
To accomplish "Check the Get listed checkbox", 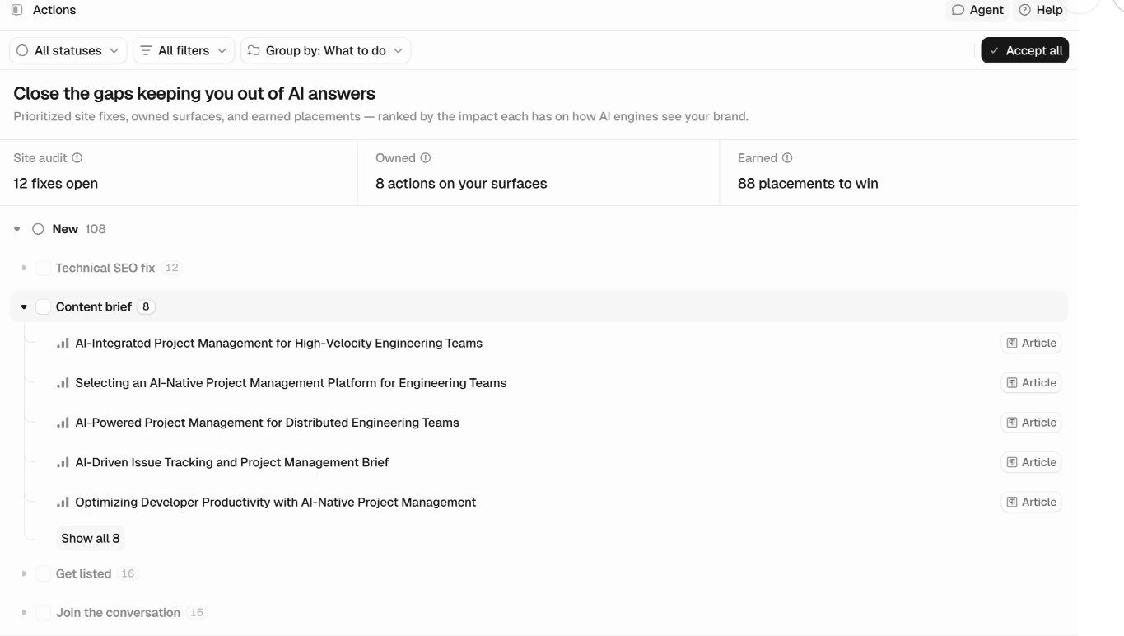I will click(44, 573).
